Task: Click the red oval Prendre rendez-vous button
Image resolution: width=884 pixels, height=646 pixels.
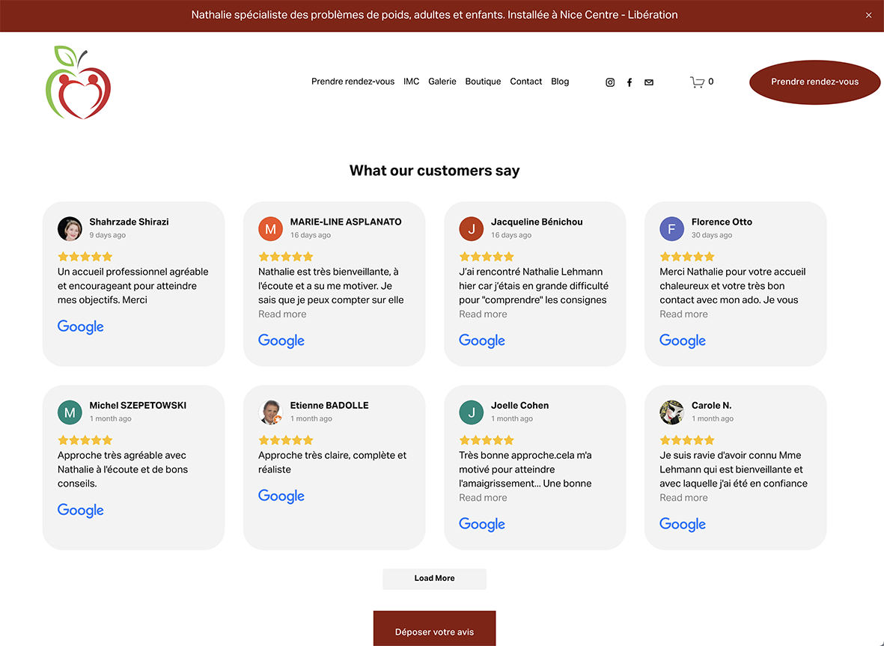Action: click(814, 82)
